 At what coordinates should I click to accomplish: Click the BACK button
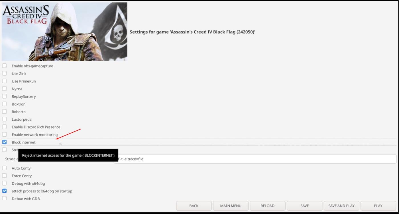(194, 206)
